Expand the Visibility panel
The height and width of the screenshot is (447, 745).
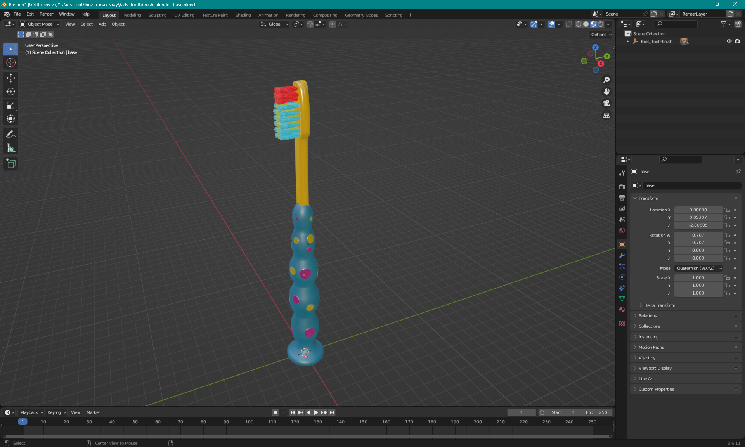(x=647, y=358)
